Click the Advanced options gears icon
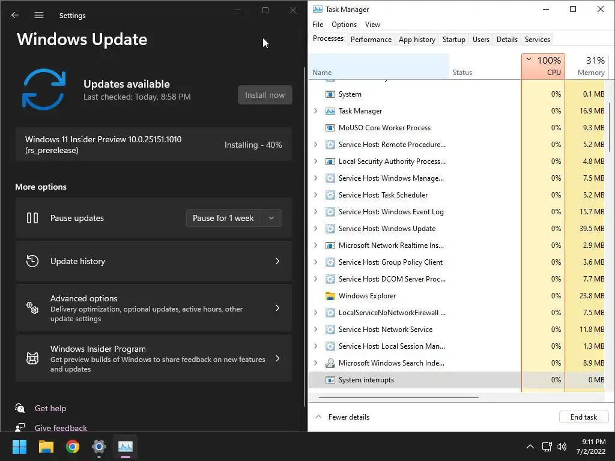This screenshot has height=461, width=615. (x=32, y=308)
